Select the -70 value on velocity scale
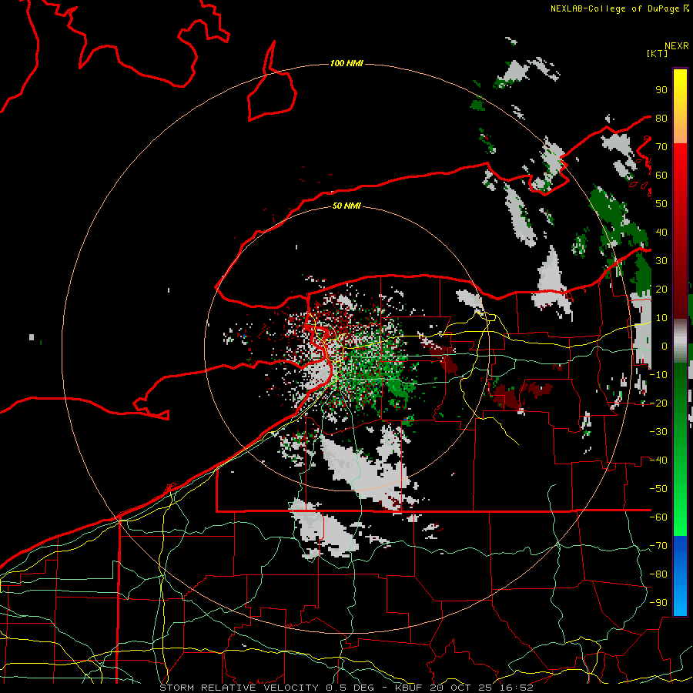The image size is (693, 693). coord(658,546)
